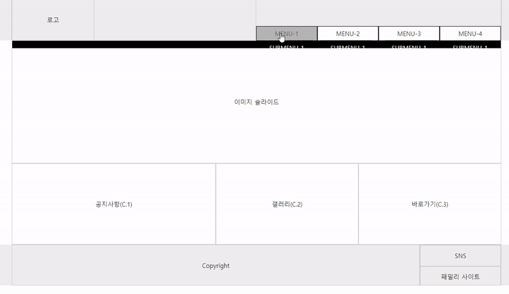Open the 바로가기(C.3) section
Image resolution: width=509 pixels, height=294 pixels.
(430, 204)
